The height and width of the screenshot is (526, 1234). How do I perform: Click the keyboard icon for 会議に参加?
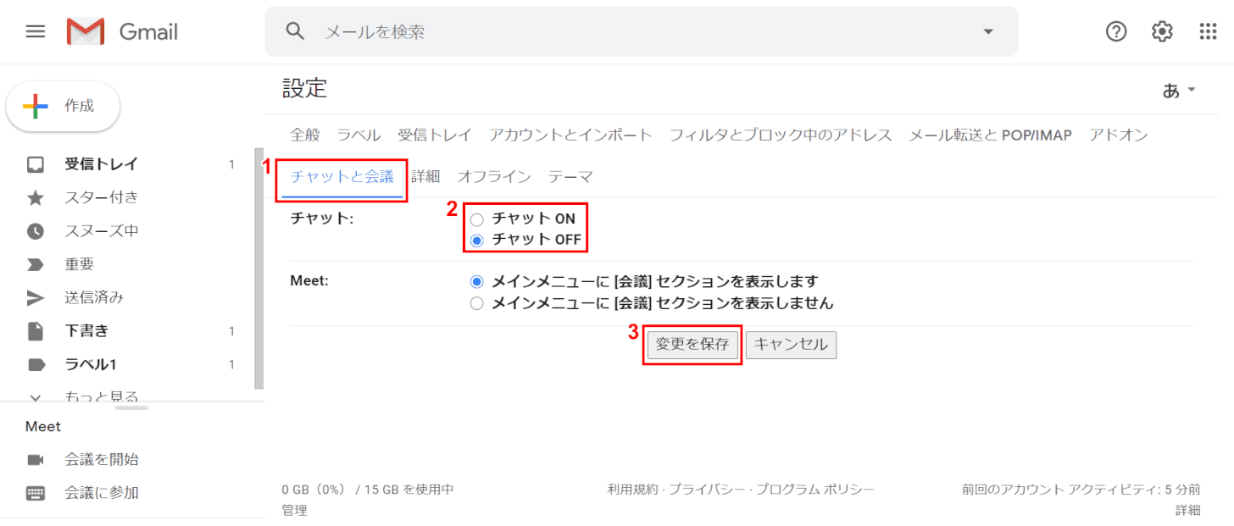click(35, 493)
